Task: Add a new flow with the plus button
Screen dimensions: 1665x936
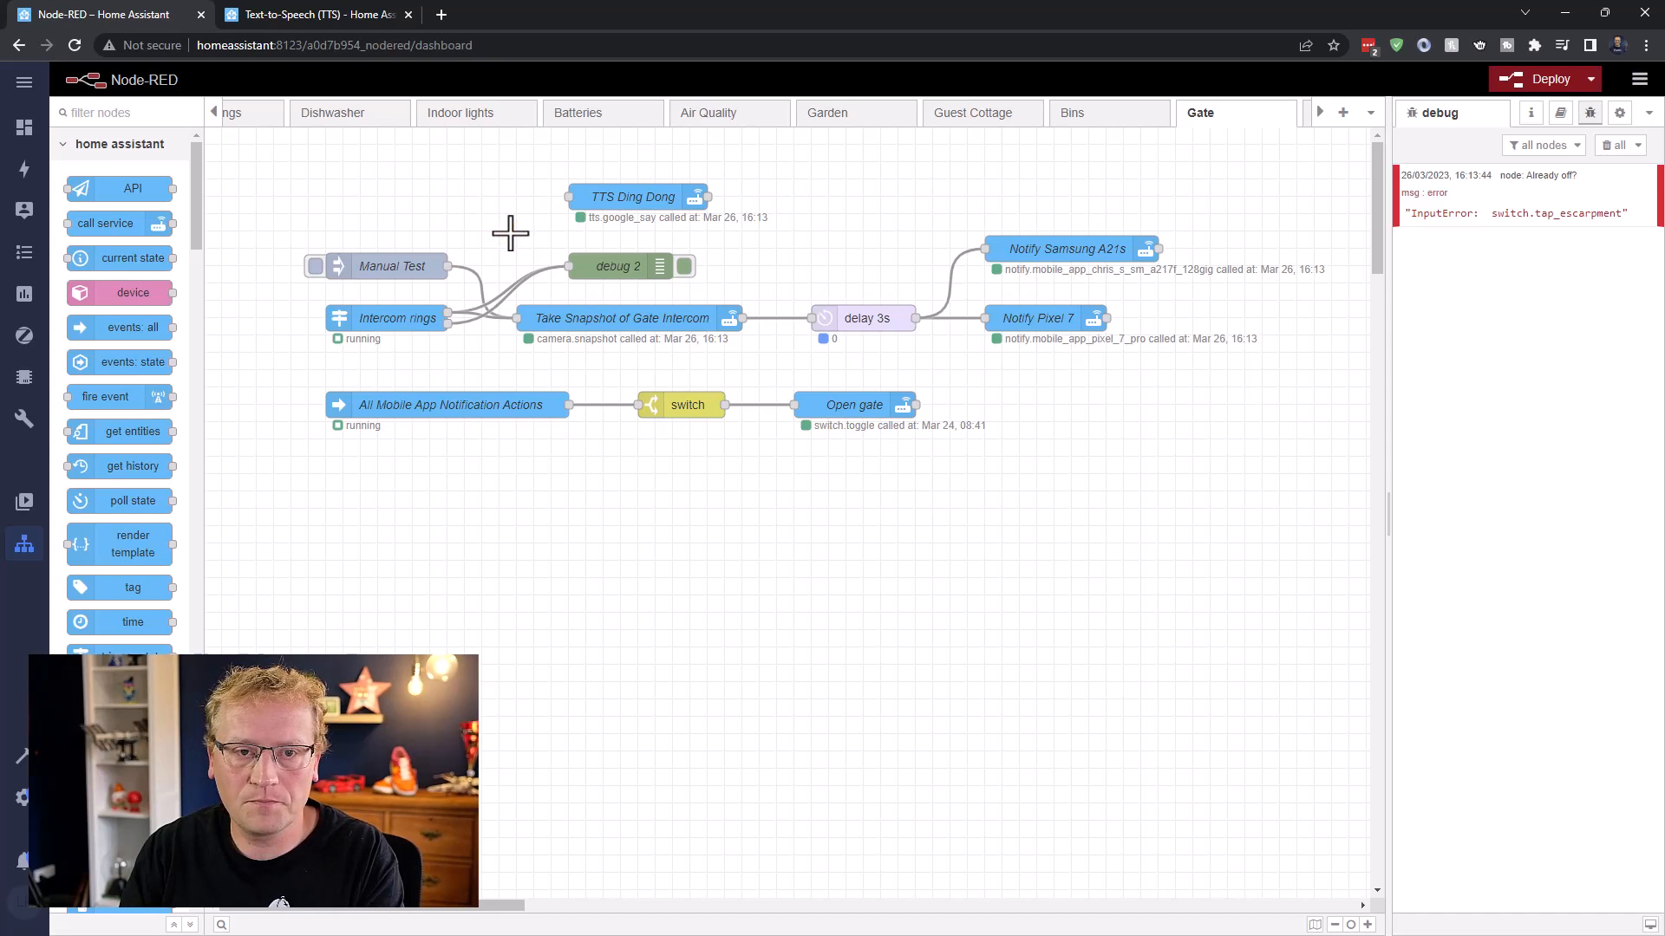Action: pyautogui.click(x=1342, y=112)
